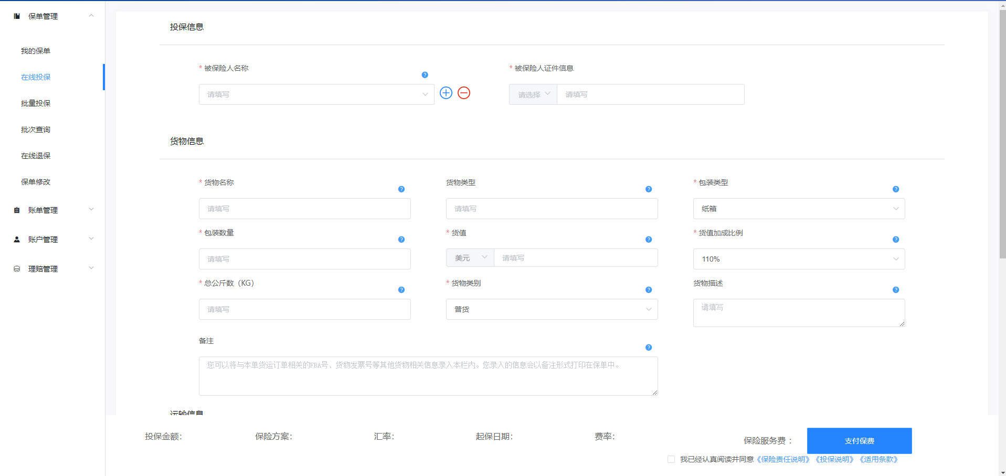Viewport: 1006px width, 476px height.
Task: Click the 货物类型 input field
Action: pos(552,209)
